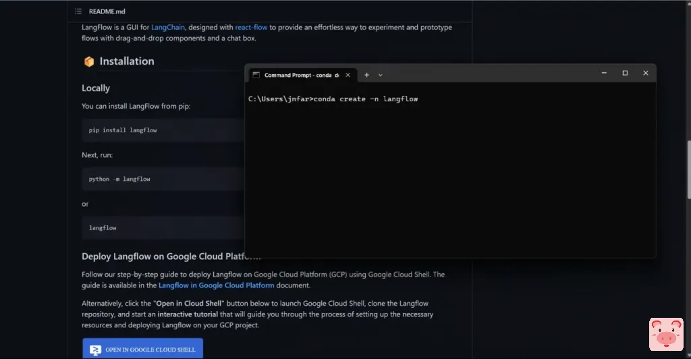This screenshot has width=691, height=359.
Task: Minimize the Command Prompt window
Action: [604, 73]
